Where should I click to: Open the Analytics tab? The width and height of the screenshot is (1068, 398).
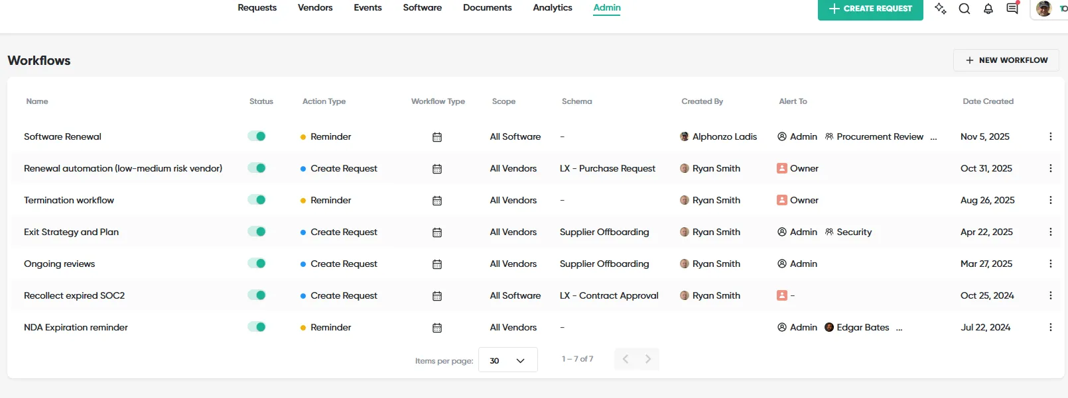tap(553, 7)
